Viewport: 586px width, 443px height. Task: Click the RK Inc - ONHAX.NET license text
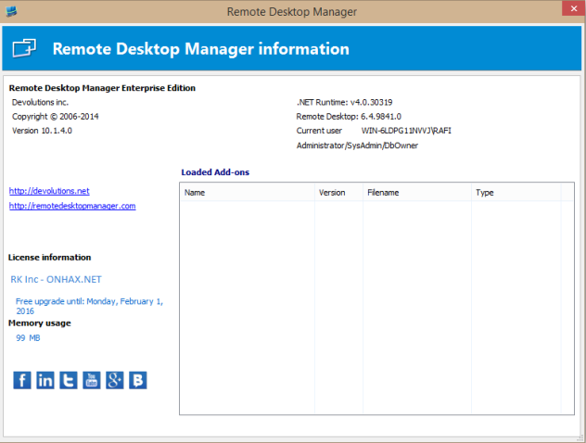click(56, 279)
